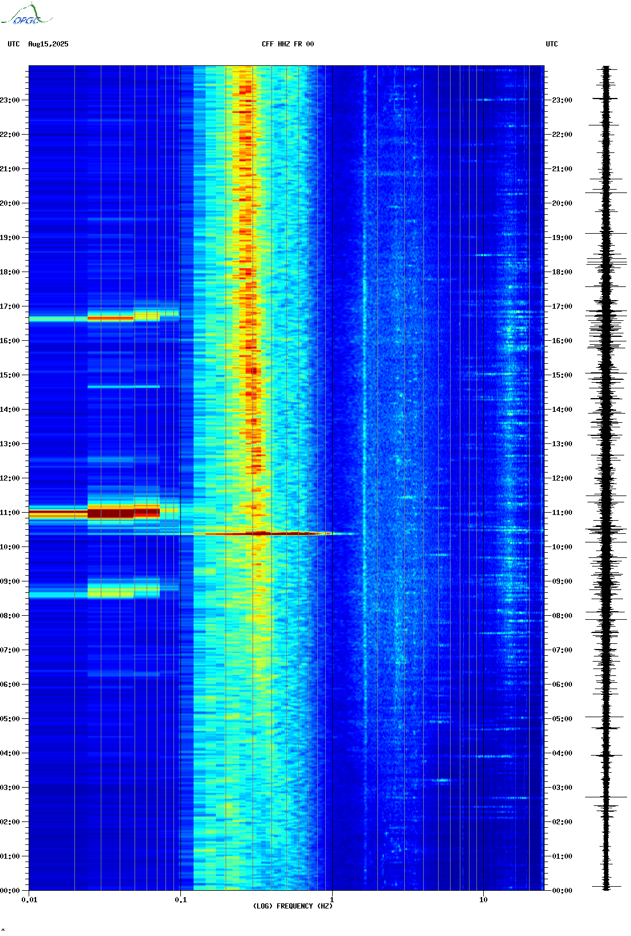631x936 pixels.
Task: Click the UTC label beside the date
Action: [14, 44]
